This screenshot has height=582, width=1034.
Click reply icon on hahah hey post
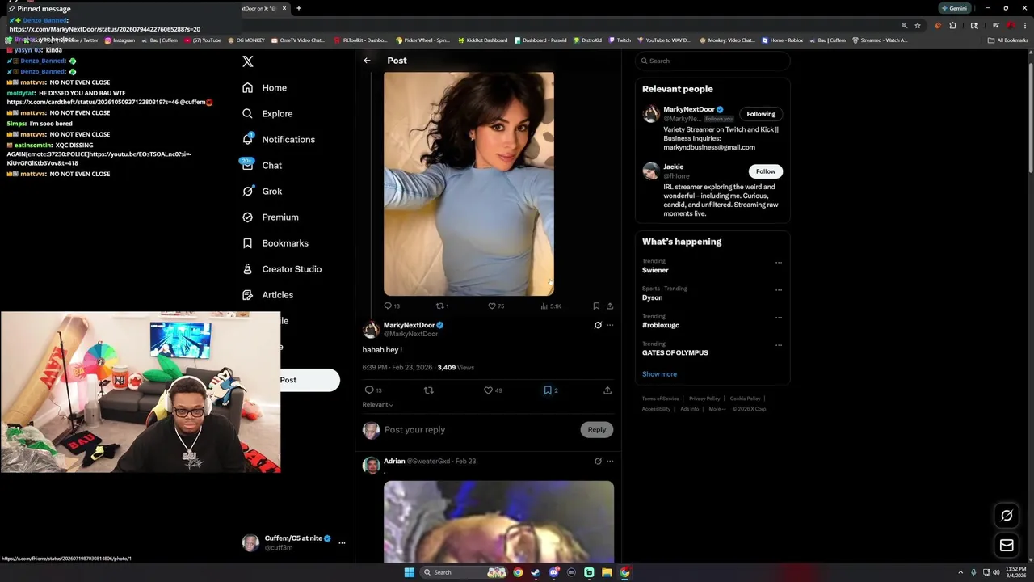point(369,390)
